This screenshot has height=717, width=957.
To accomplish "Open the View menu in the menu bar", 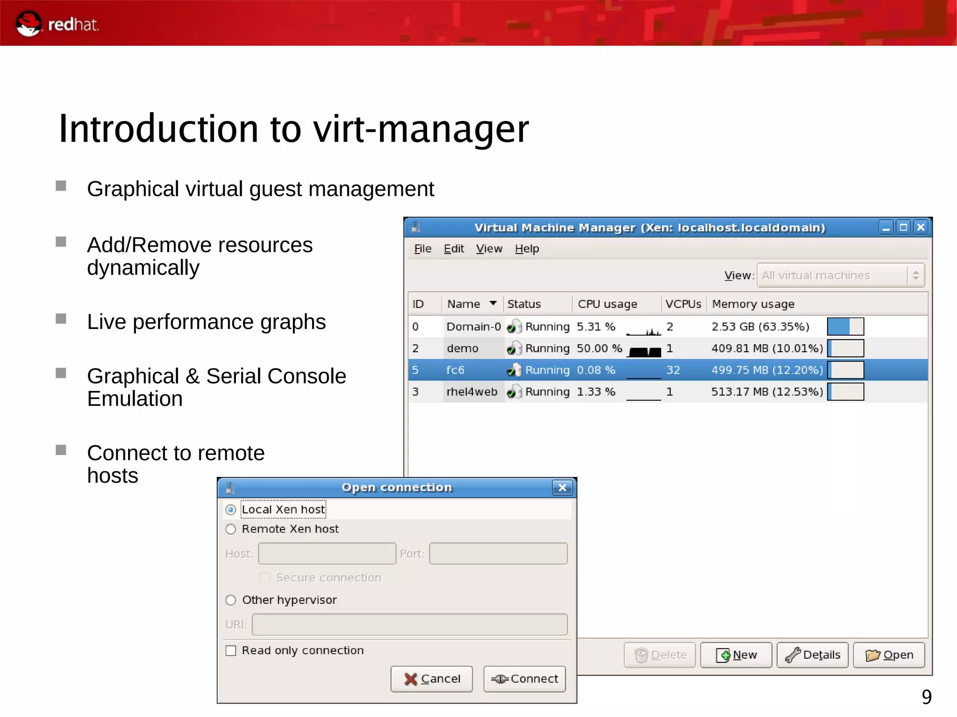I will pyautogui.click(x=489, y=249).
